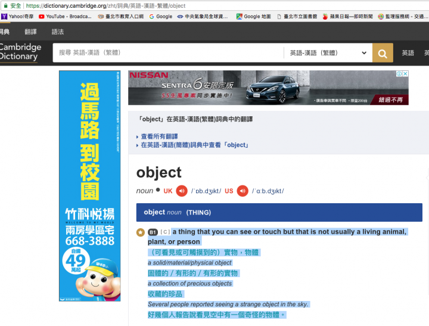This screenshot has width=429, height=326.
Task: Open the YouTube - Broadca... bookmark
Action: (x=65, y=17)
